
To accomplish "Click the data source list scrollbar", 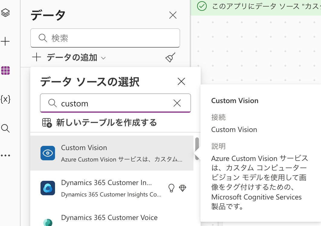I will [197, 149].
